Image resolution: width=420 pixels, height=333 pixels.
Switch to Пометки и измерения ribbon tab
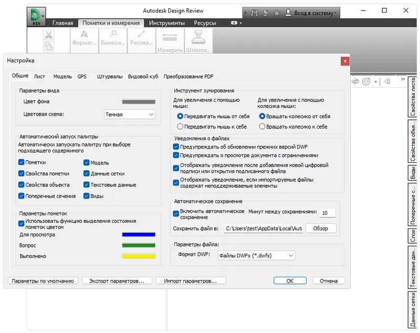click(x=111, y=23)
